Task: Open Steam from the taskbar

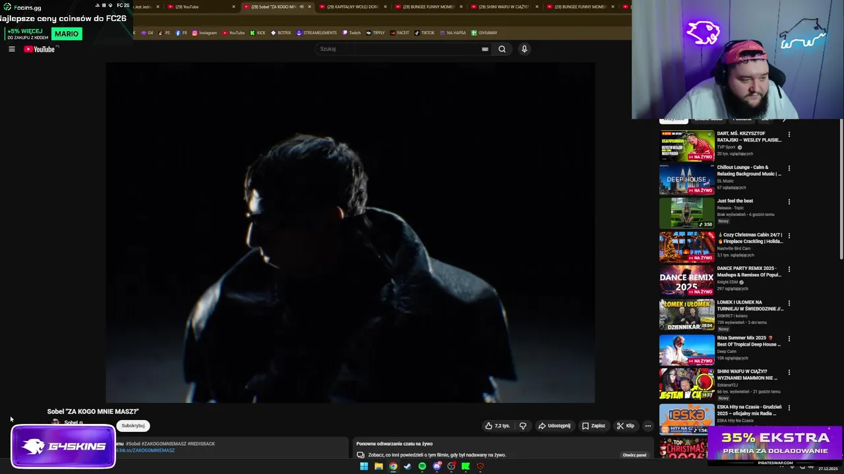Action: [x=407, y=466]
